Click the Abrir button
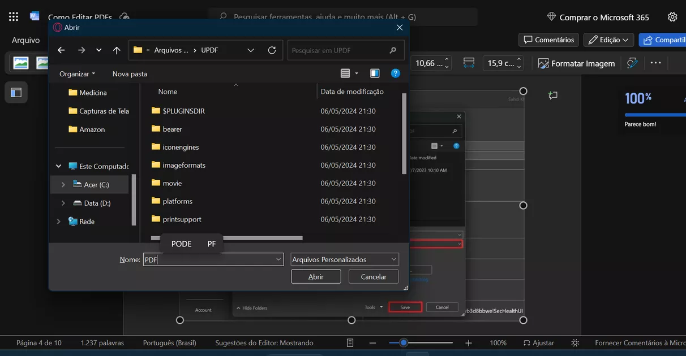 [315, 276]
